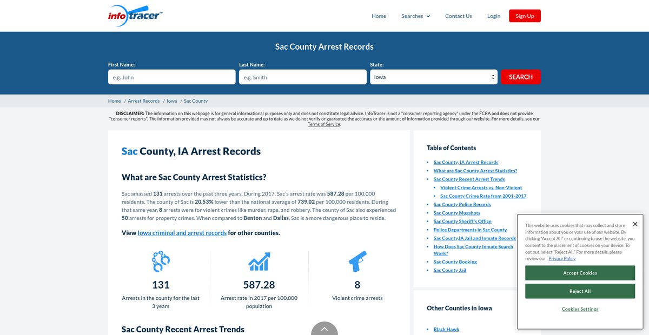Click the InfoTracer logo
This screenshot has width=649, height=335.
[x=135, y=15]
